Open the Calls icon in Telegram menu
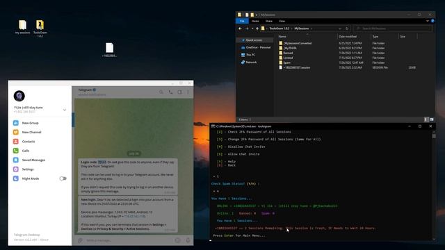Viewport: 445px width, 250px height. click(16, 151)
